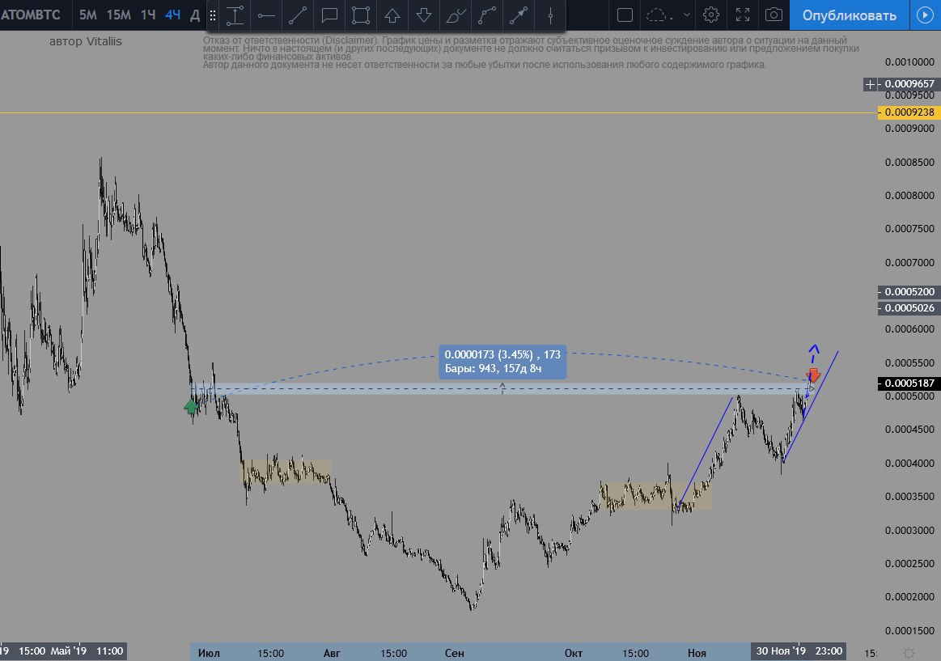This screenshot has width=941, height=661.
Task: Select the curve path tool
Action: (x=487, y=15)
